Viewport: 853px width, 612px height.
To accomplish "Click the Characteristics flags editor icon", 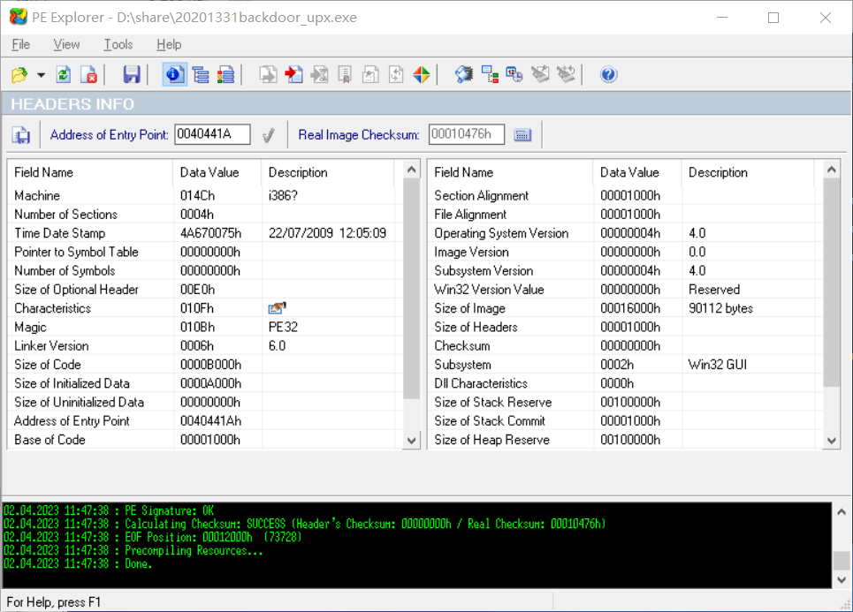I will pyautogui.click(x=277, y=308).
